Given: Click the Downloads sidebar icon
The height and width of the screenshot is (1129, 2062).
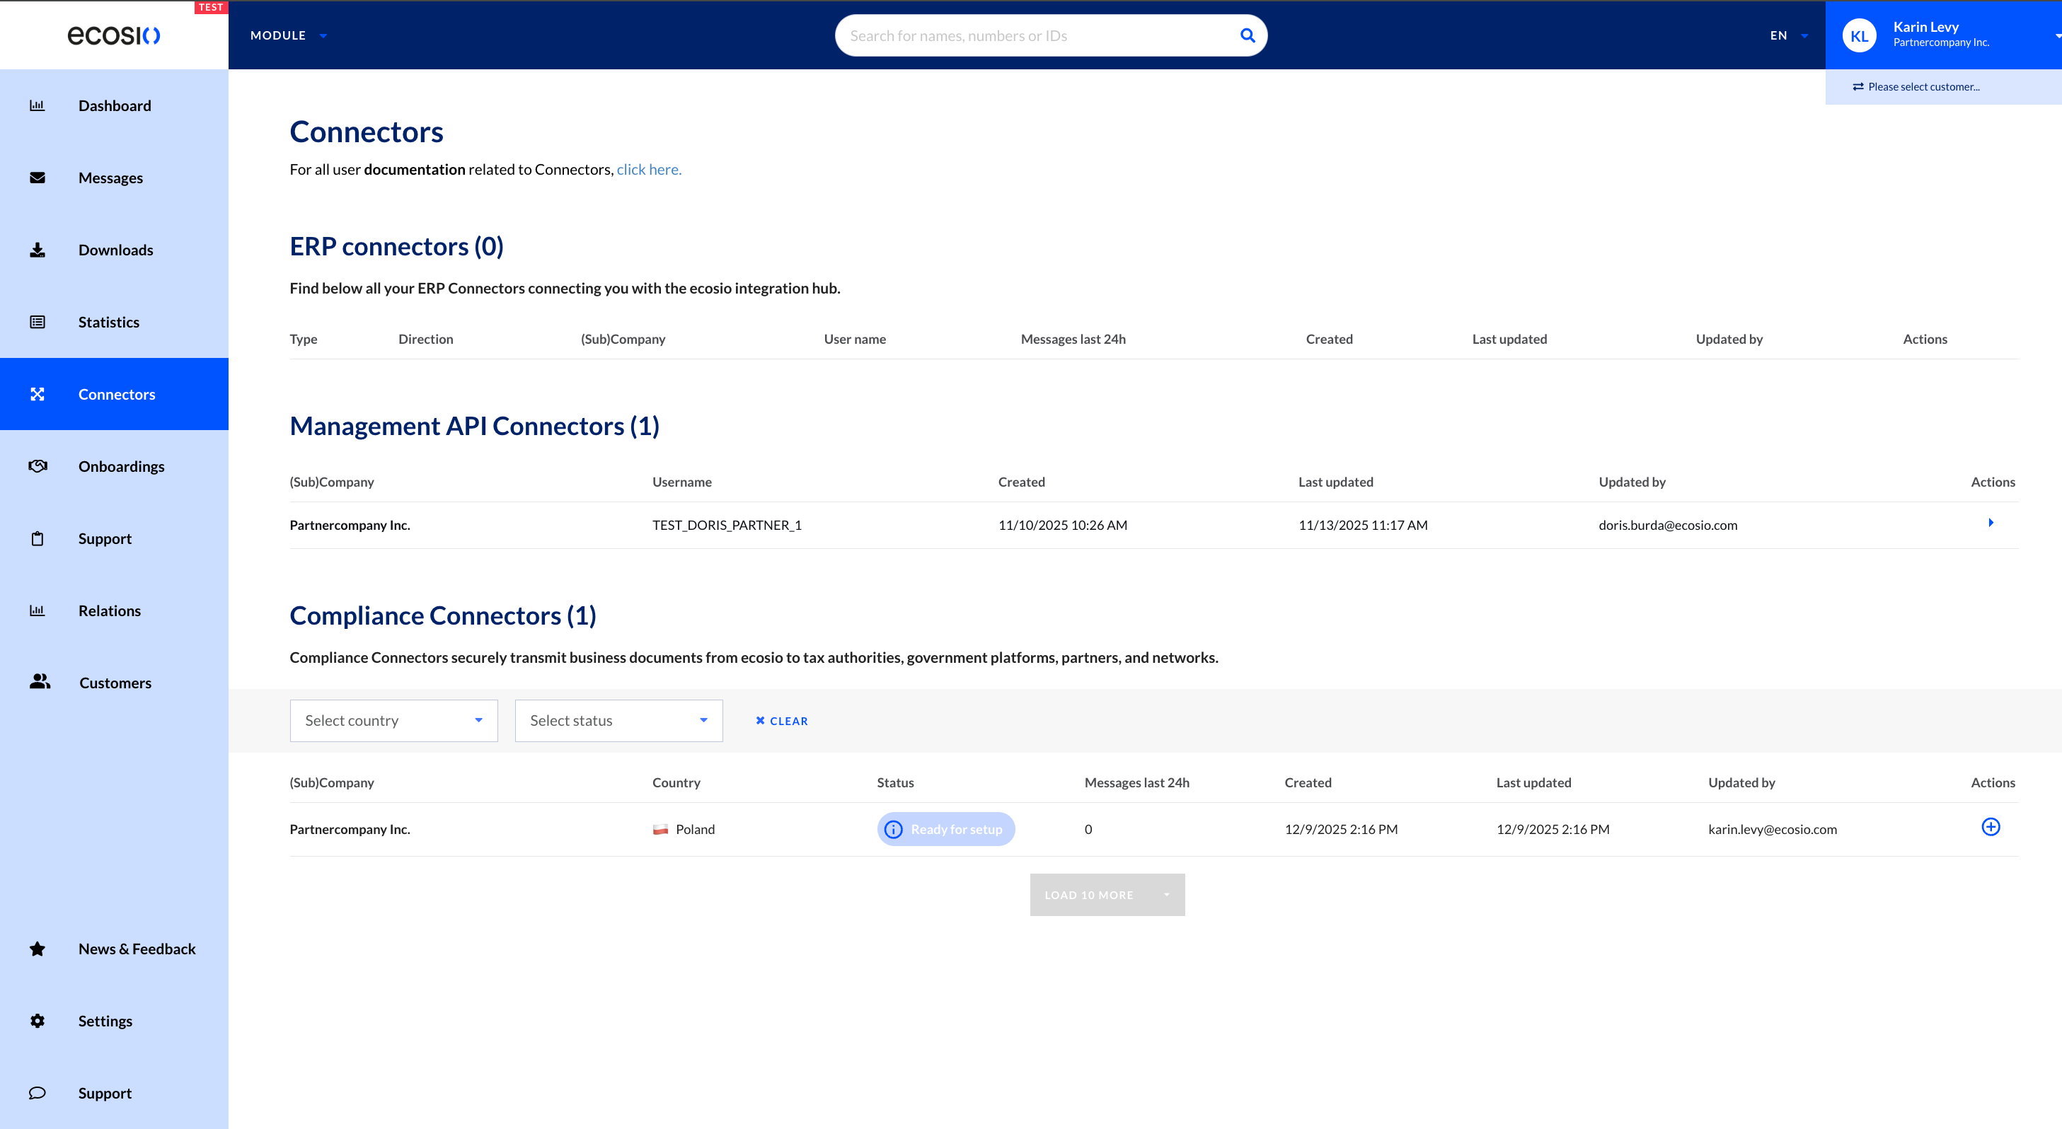Looking at the screenshot, I should click(x=38, y=250).
